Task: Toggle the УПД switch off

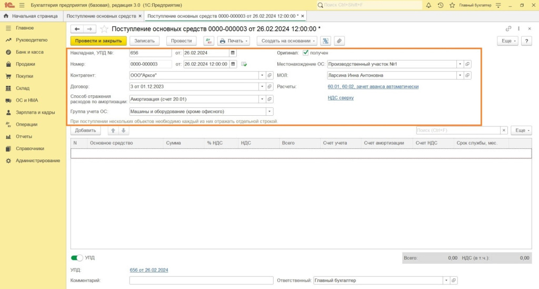Action: coord(77,258)
